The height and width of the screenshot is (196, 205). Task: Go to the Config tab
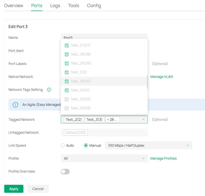(x=94, y=6)
